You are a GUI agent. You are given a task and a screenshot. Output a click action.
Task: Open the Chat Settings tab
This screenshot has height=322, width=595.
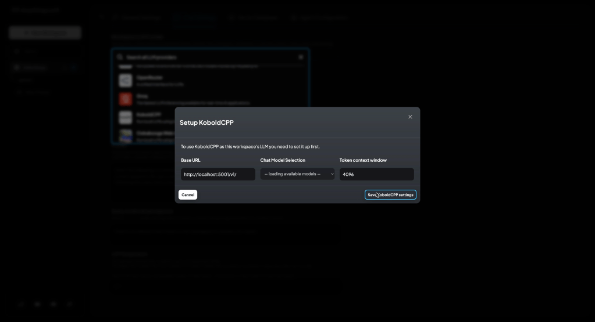[x=194, y=18]
